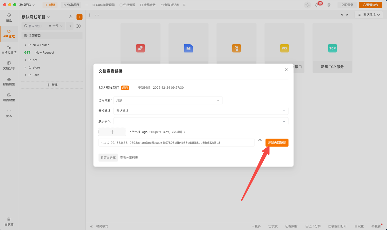Open the 访问限制 dropdown

click(168, 100)
